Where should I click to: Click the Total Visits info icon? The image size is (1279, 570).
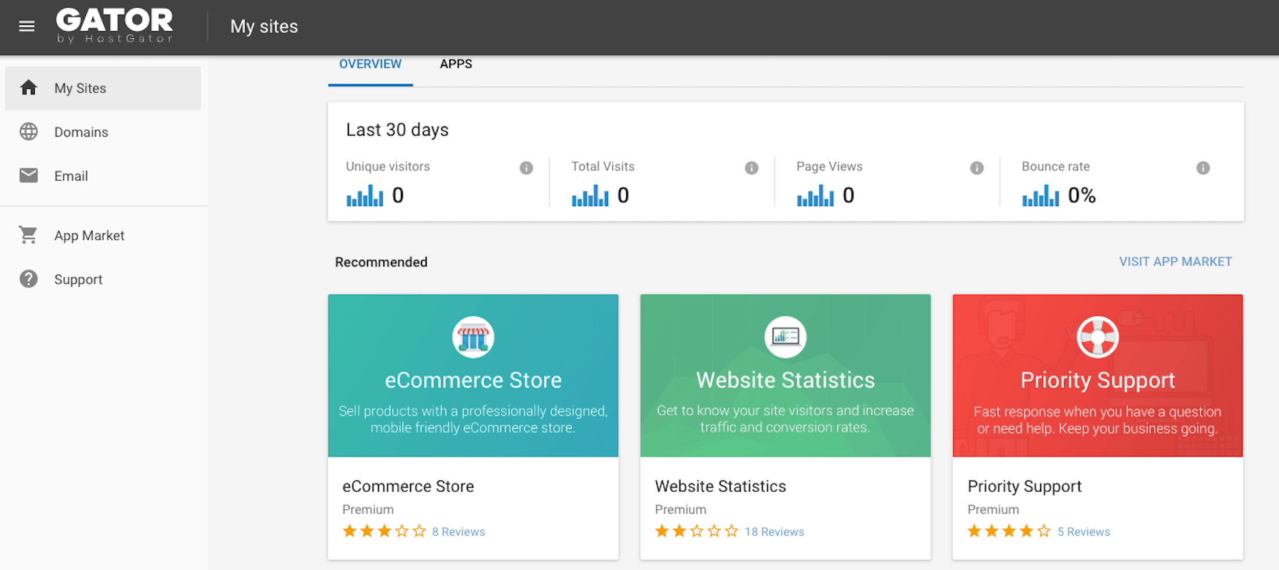click(x=751, y=168)
